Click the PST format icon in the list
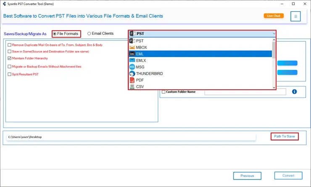The height and width of the screenshot is (187, 311). [x=132, y=41]
